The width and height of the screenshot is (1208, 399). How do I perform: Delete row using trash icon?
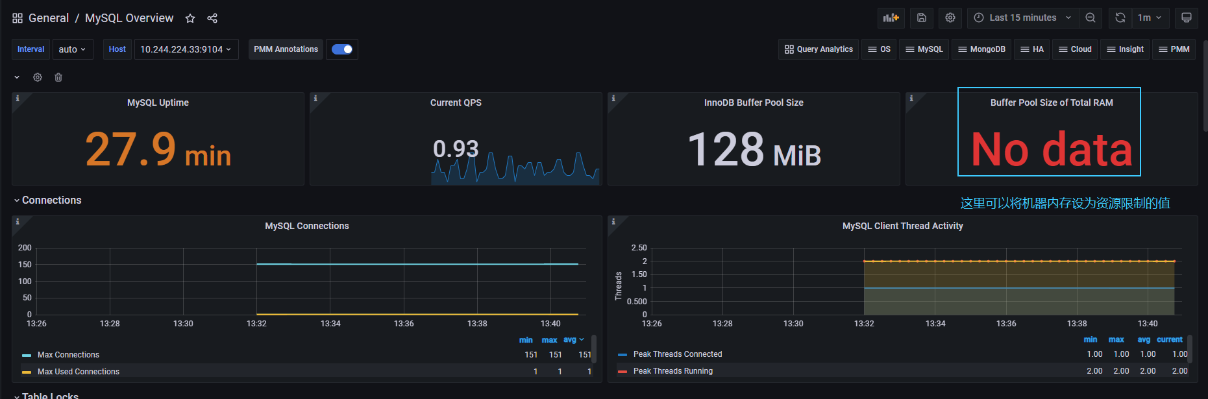point(58,77)
